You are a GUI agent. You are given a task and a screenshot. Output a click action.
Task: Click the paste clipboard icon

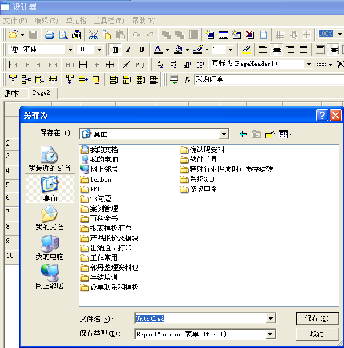coord(120,35)
